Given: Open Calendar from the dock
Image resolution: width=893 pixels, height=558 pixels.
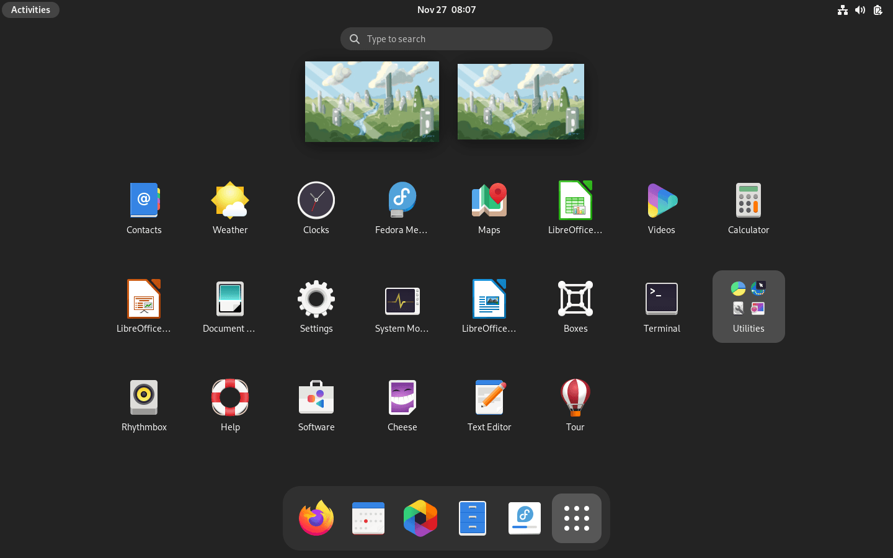Looking at the screenshot, I should pyautogui.click(x=368, y=518).
